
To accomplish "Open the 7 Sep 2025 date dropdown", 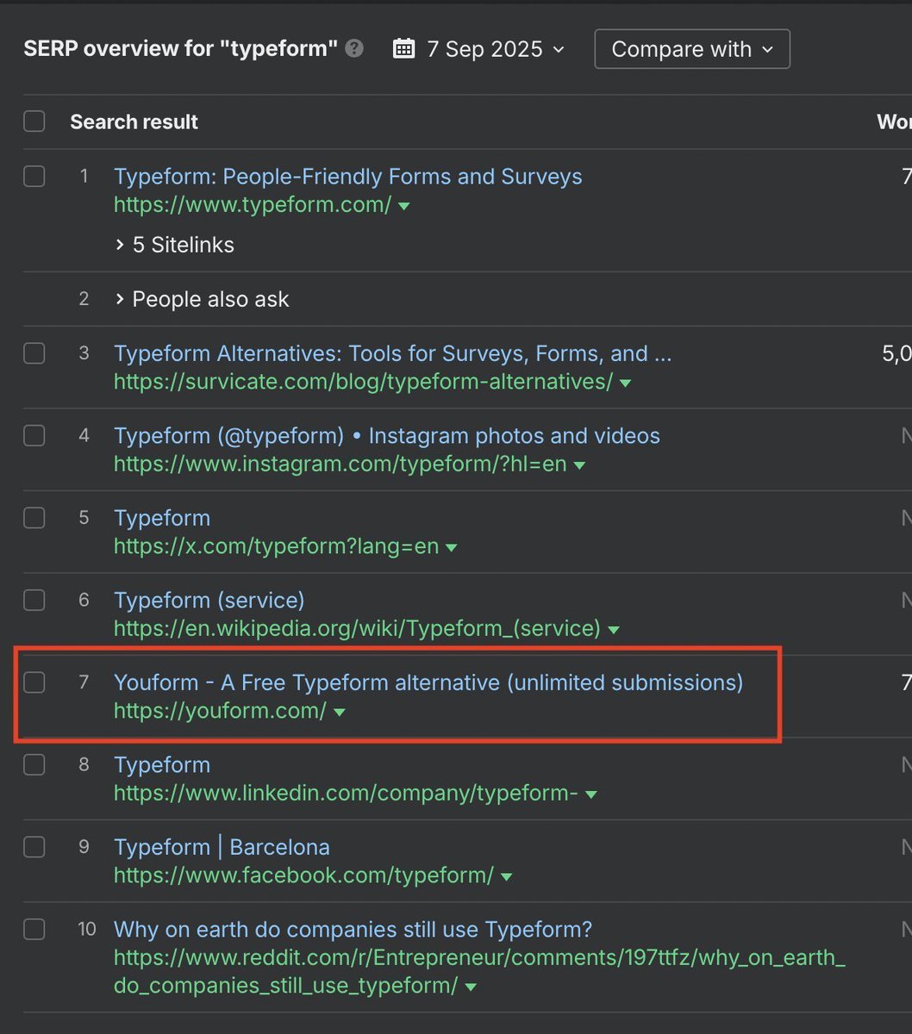I will pos(479,49).
